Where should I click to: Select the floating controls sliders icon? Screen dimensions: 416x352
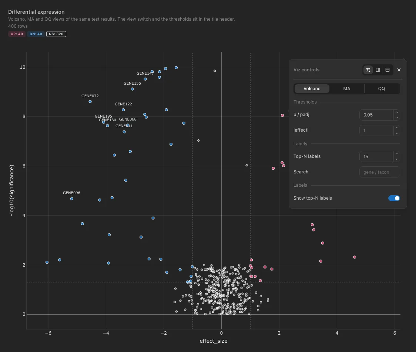pyautogui.click(x=368, y=70)
